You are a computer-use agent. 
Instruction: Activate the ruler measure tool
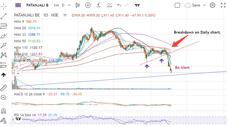(x=4, y=88)
